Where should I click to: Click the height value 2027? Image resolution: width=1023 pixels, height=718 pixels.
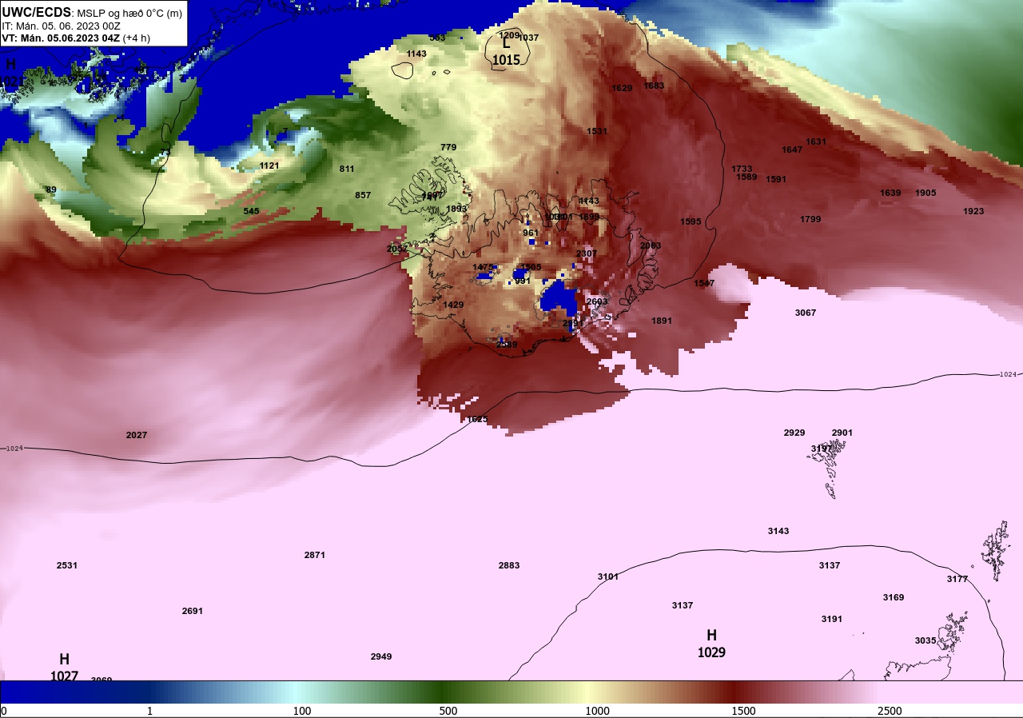tap(137, 435)
